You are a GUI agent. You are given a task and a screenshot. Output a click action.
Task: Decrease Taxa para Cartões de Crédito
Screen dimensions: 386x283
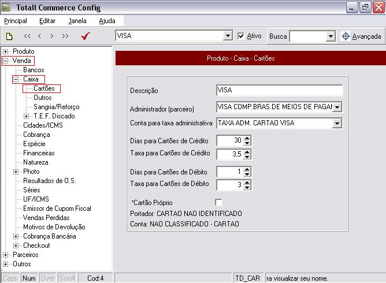247,157
